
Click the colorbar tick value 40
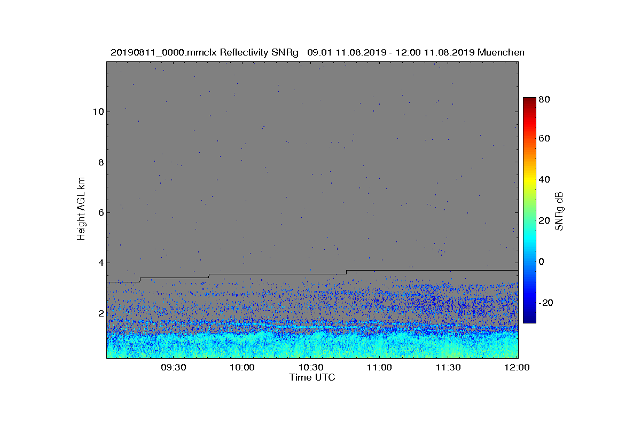[x=545, y=179]
